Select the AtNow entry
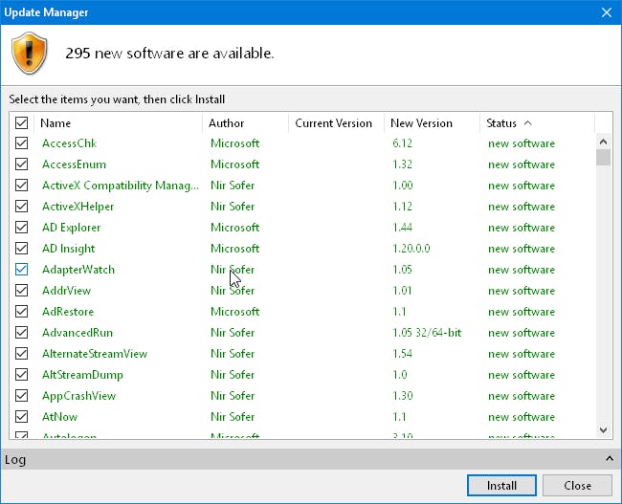Image resolution: width=622 pixels, height=504 pixels. coord(60,416)
